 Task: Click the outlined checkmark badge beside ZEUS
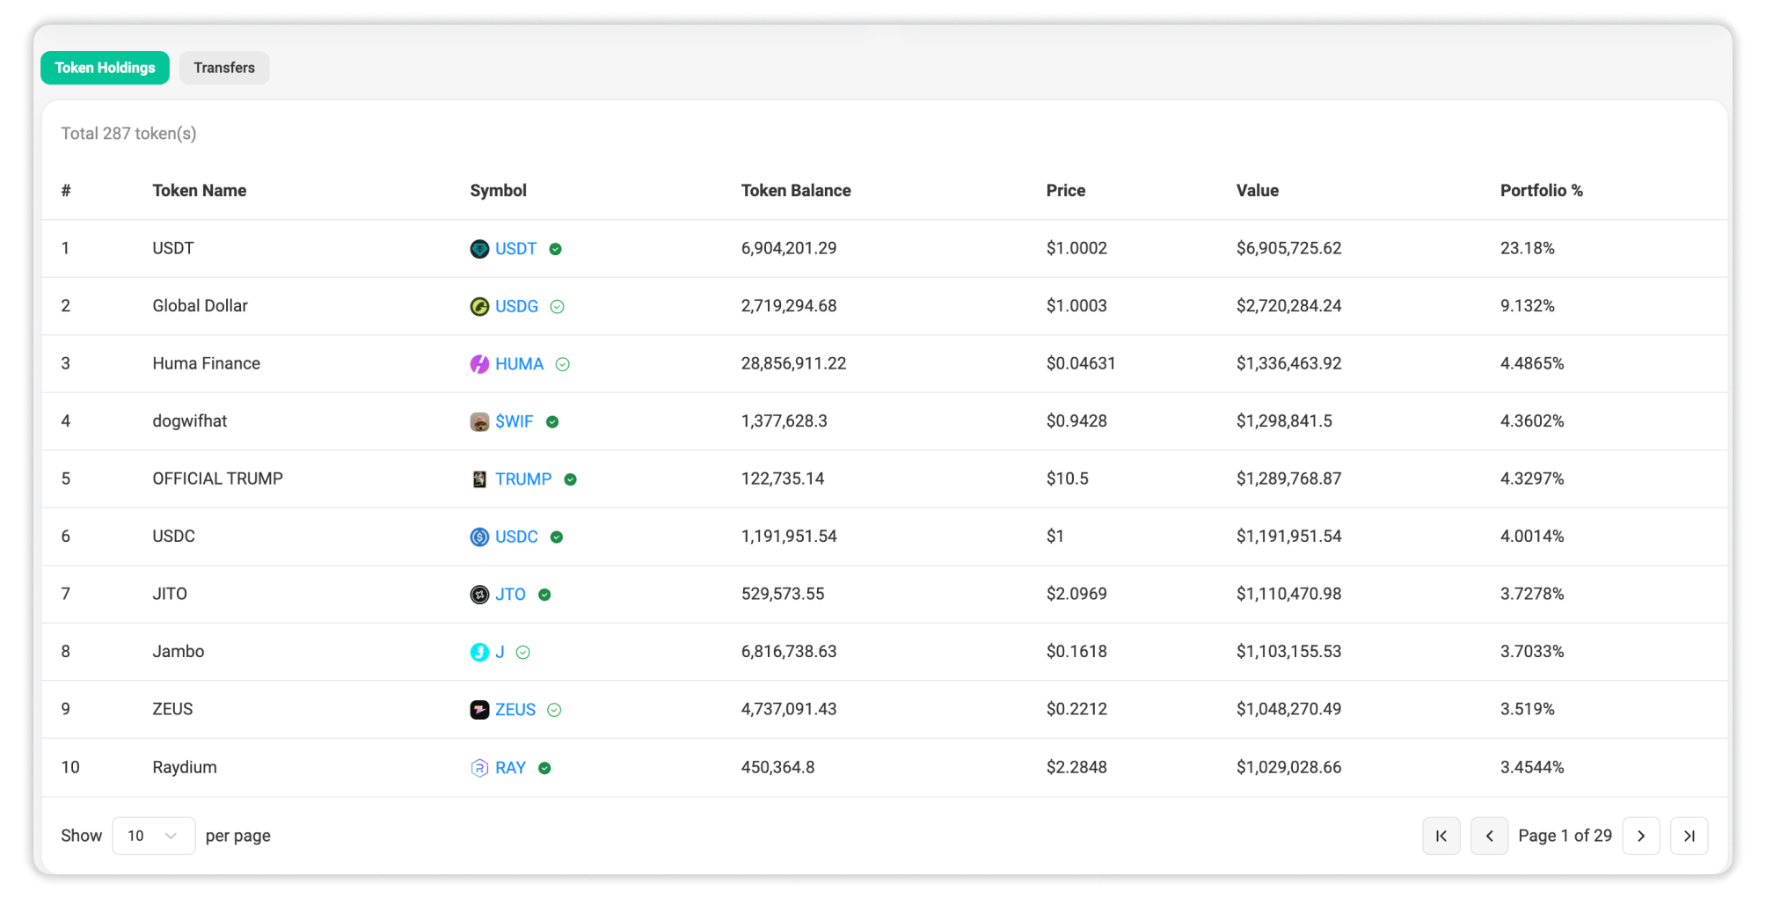[554, 710]
